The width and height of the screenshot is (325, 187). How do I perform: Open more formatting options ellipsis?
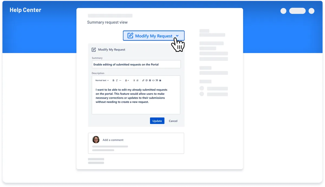point(120,80)
